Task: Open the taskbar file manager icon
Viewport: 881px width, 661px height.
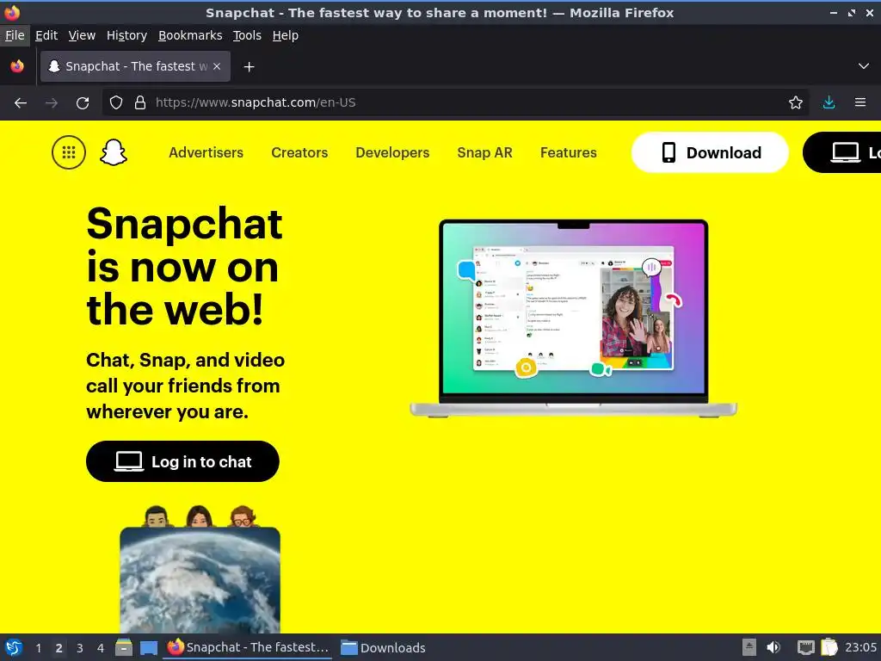Action: coord(124,647)
